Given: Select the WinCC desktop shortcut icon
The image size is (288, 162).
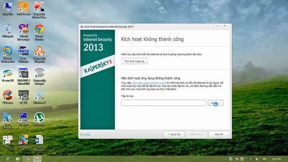Looking at the screenshot, I should point(23,76).
